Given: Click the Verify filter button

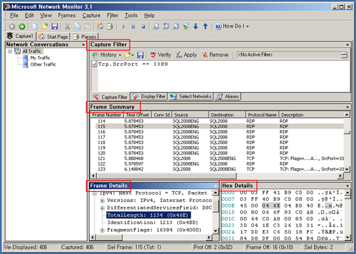Looking at the screenshot, I should (x=160, y=55).
